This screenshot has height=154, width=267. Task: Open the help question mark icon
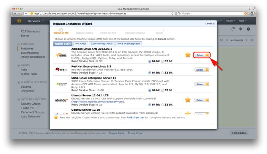coord(248,29)
